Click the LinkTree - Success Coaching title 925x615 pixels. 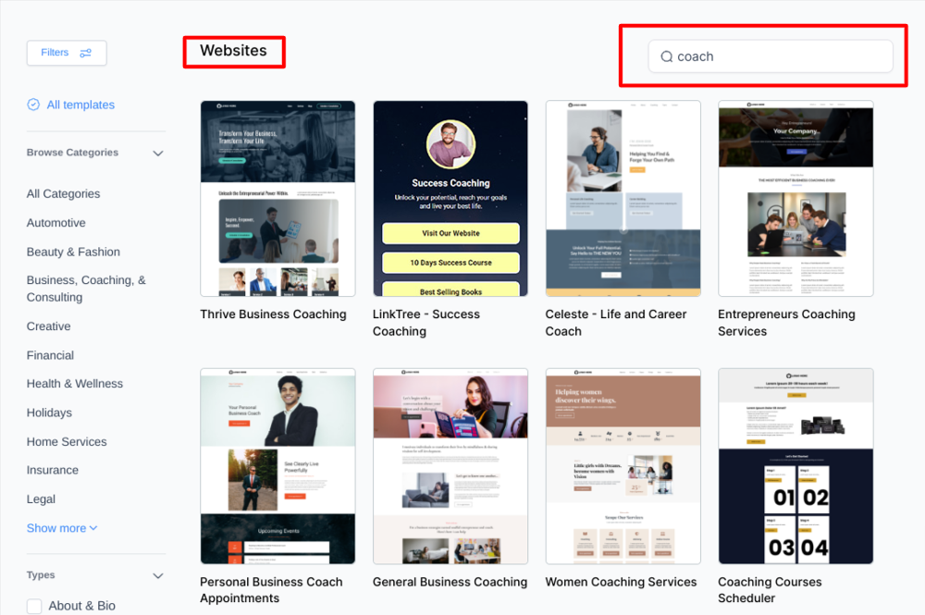(426, 323)
